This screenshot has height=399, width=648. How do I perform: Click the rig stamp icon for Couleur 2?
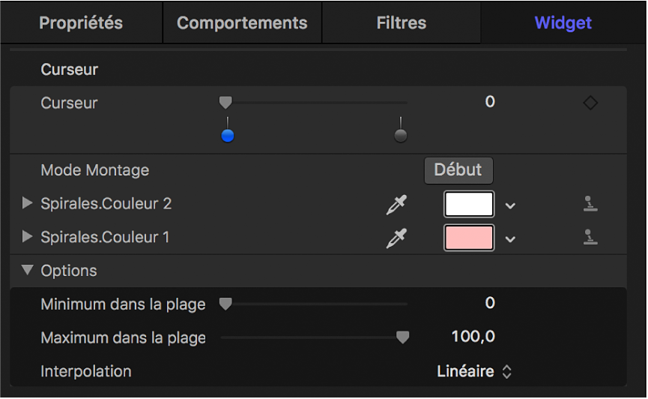tap(590, 204)
